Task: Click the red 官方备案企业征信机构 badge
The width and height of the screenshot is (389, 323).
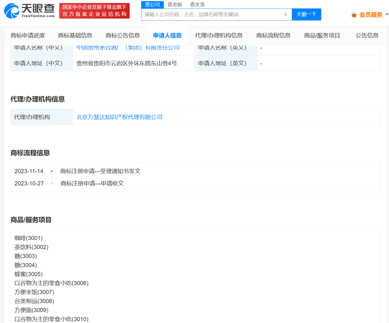Action: [x=94, y=11]
